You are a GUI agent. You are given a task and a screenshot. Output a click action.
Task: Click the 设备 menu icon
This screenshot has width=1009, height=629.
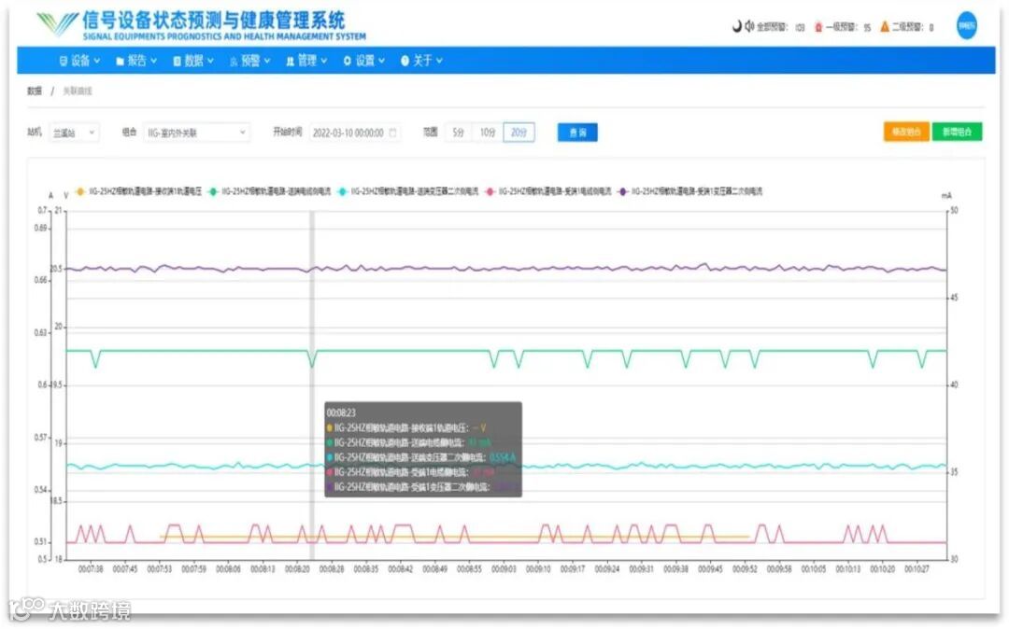pos(64,61)
